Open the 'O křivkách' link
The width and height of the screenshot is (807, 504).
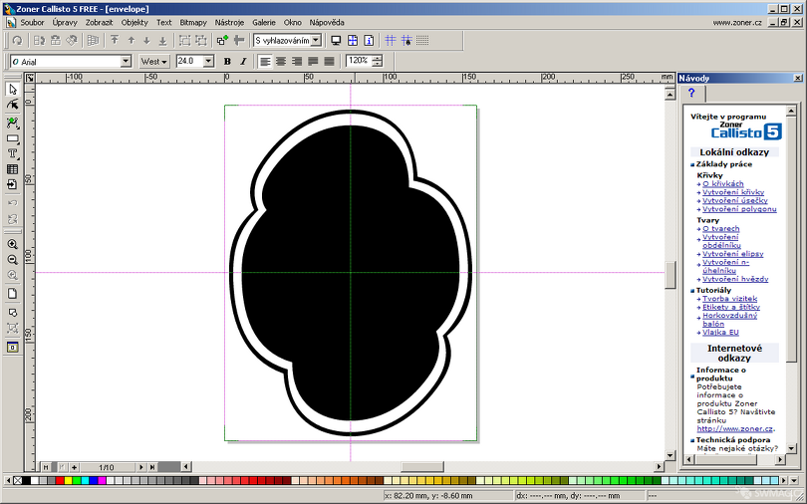(x=722, y=183)
